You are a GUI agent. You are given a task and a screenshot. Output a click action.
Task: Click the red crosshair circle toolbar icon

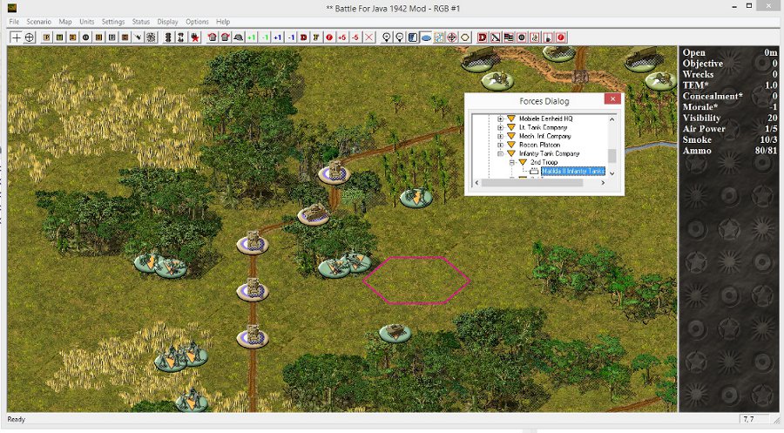point(452,37)
